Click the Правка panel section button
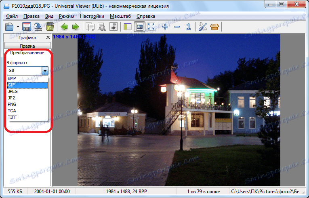Screen dimensions: 309x198 pyautogui.click(x=27, y=46)
